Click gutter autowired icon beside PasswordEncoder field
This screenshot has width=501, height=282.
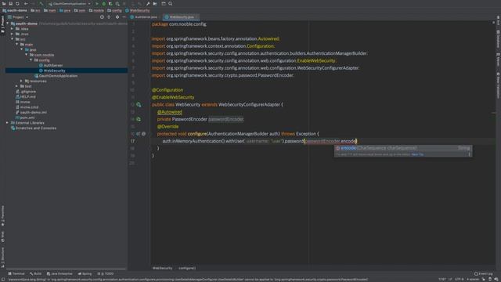pyautogui.click(x=139, y=119)
